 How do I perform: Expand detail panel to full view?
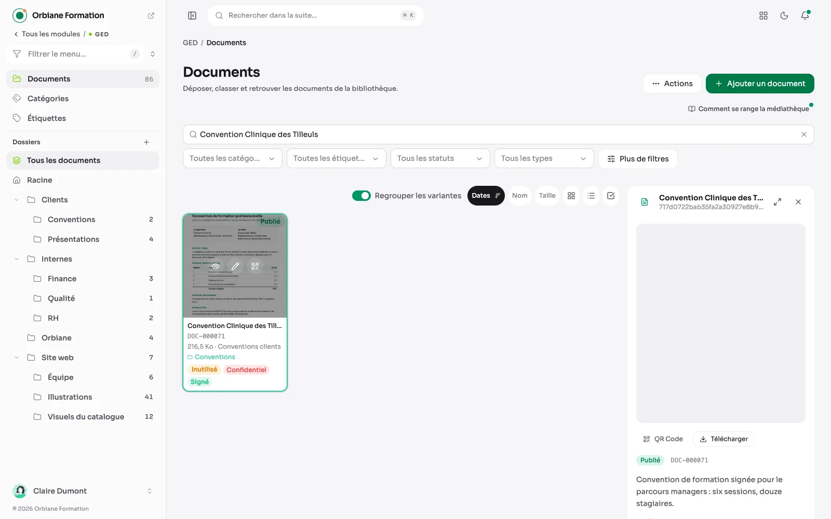[x=778, y=202]
